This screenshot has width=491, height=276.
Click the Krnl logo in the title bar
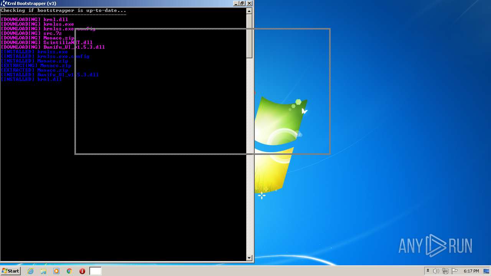[x=3, y=3]
